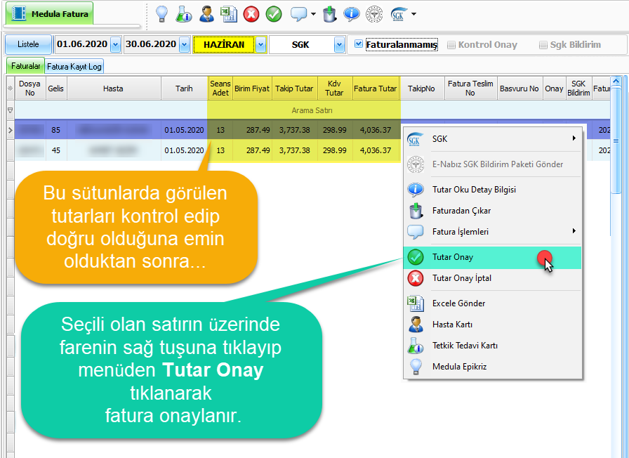Click the Seans Adet column header

[220, 89]
